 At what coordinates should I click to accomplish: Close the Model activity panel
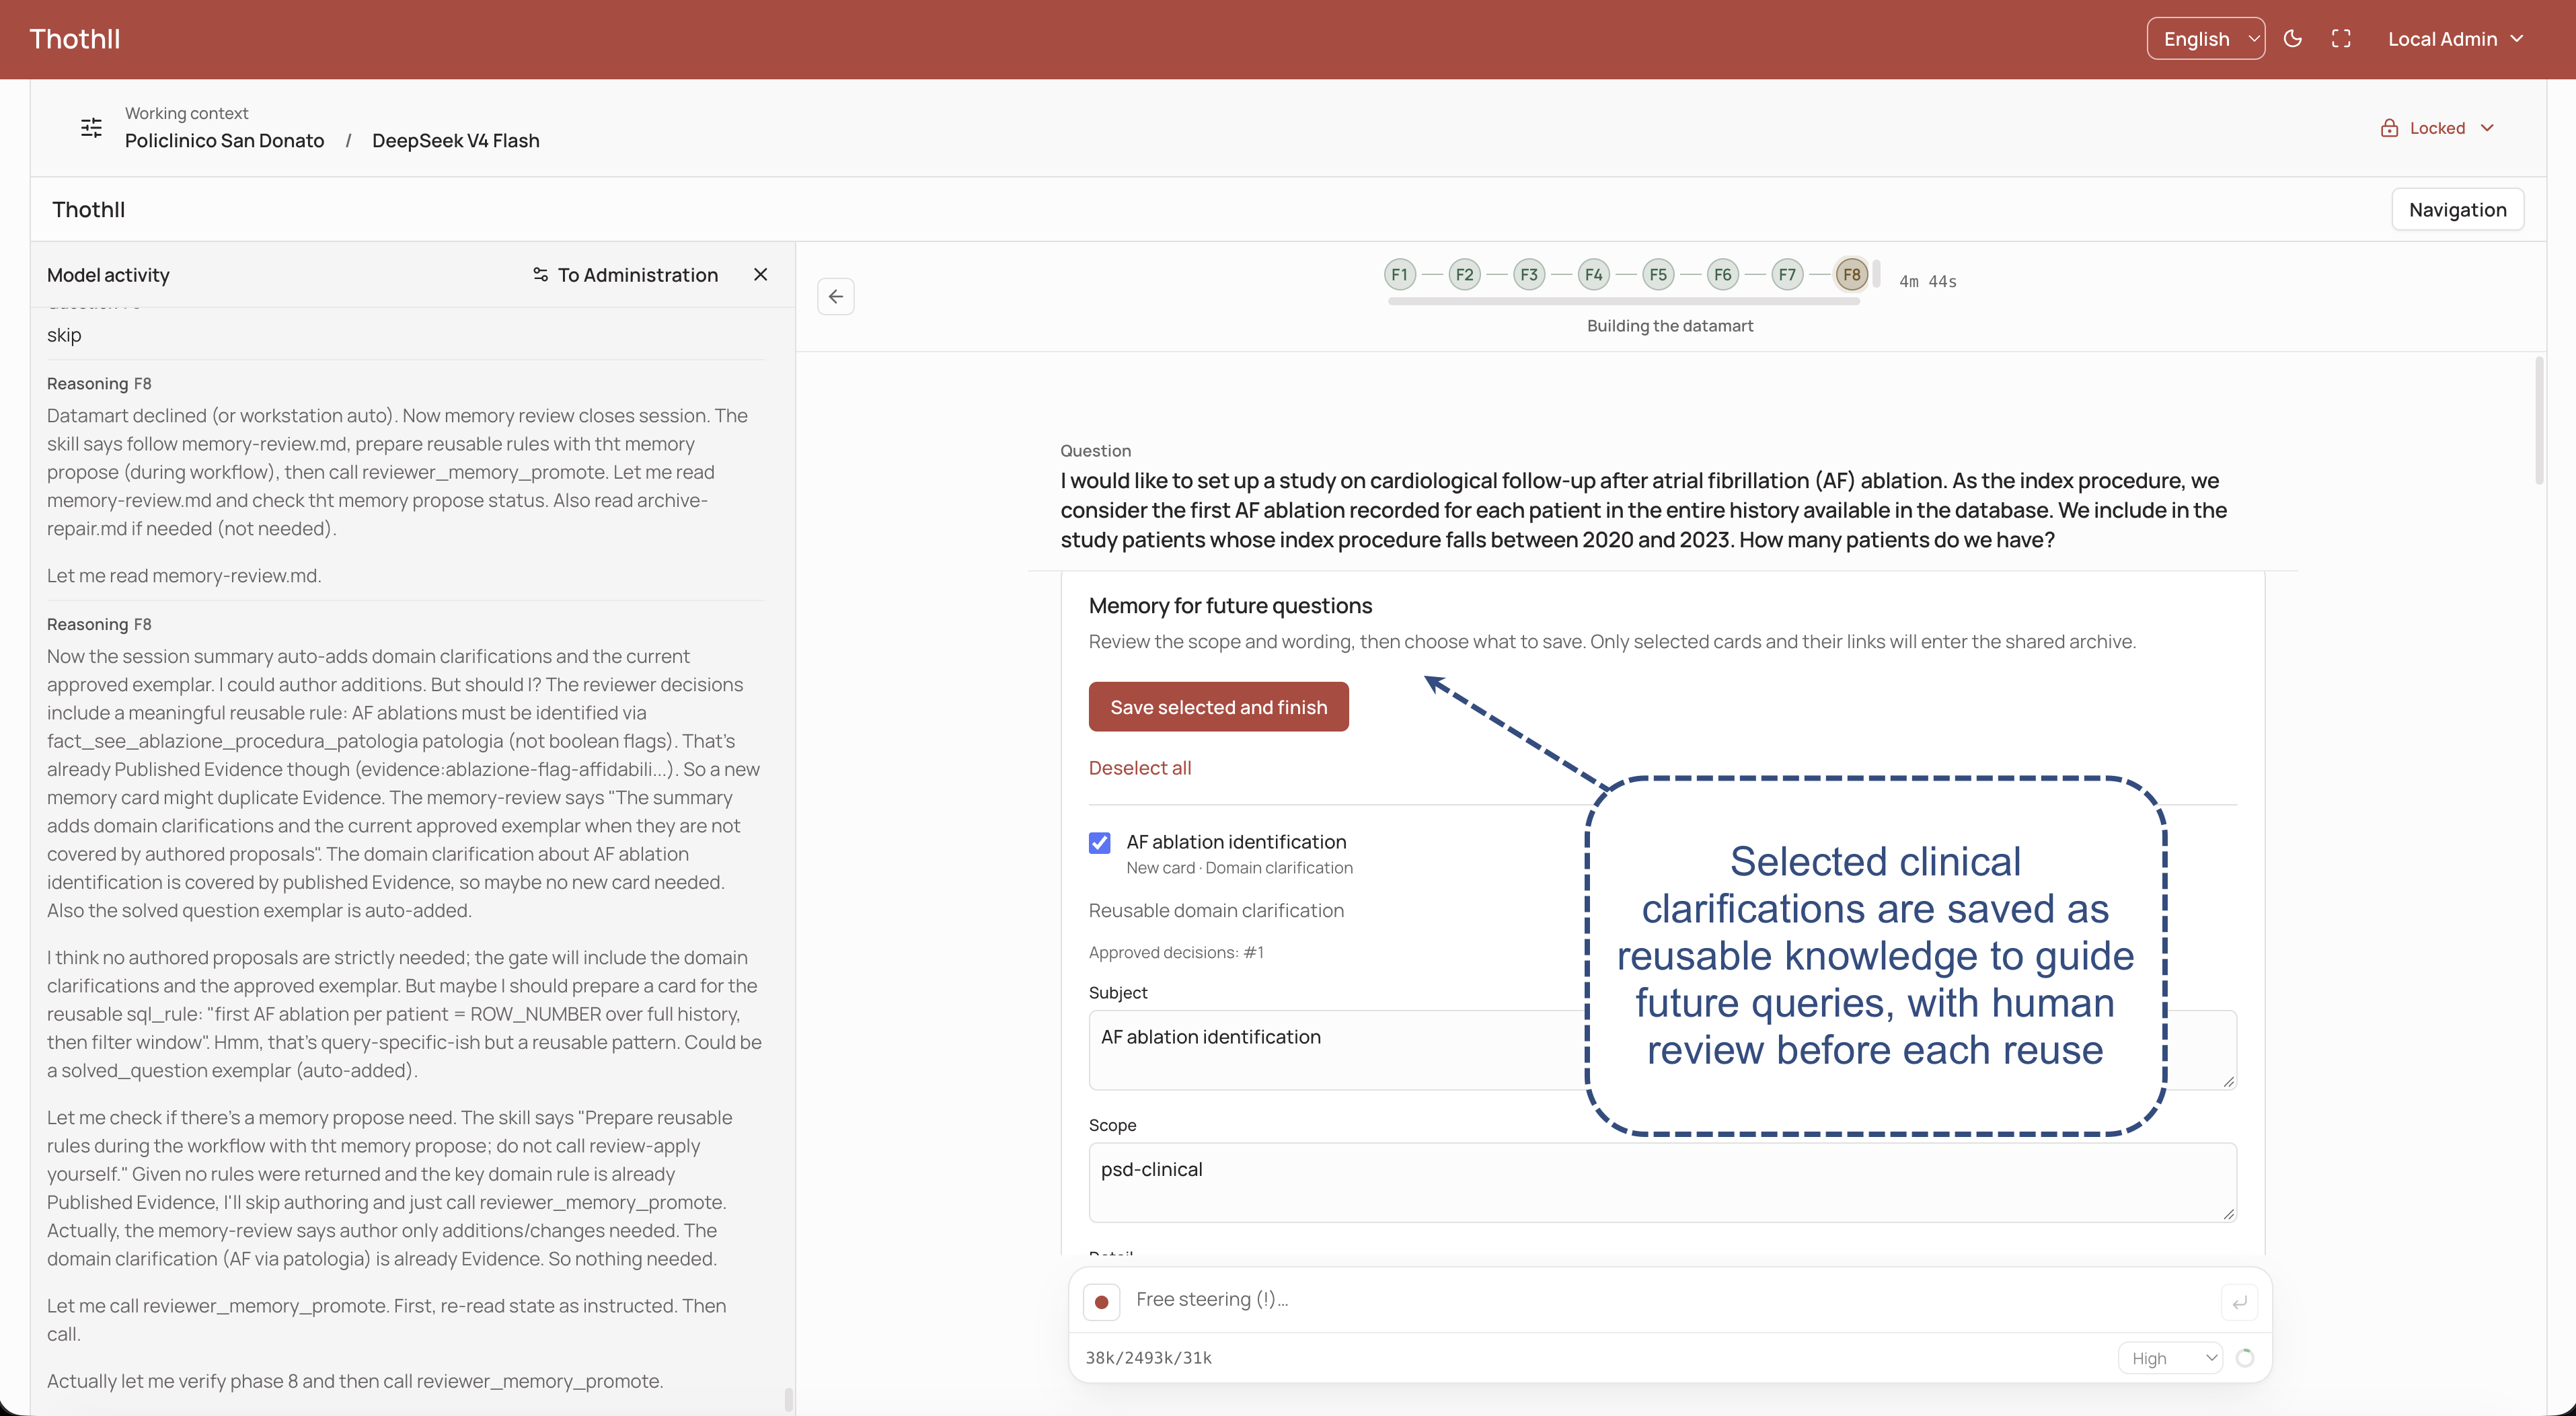tap(760, 274)
